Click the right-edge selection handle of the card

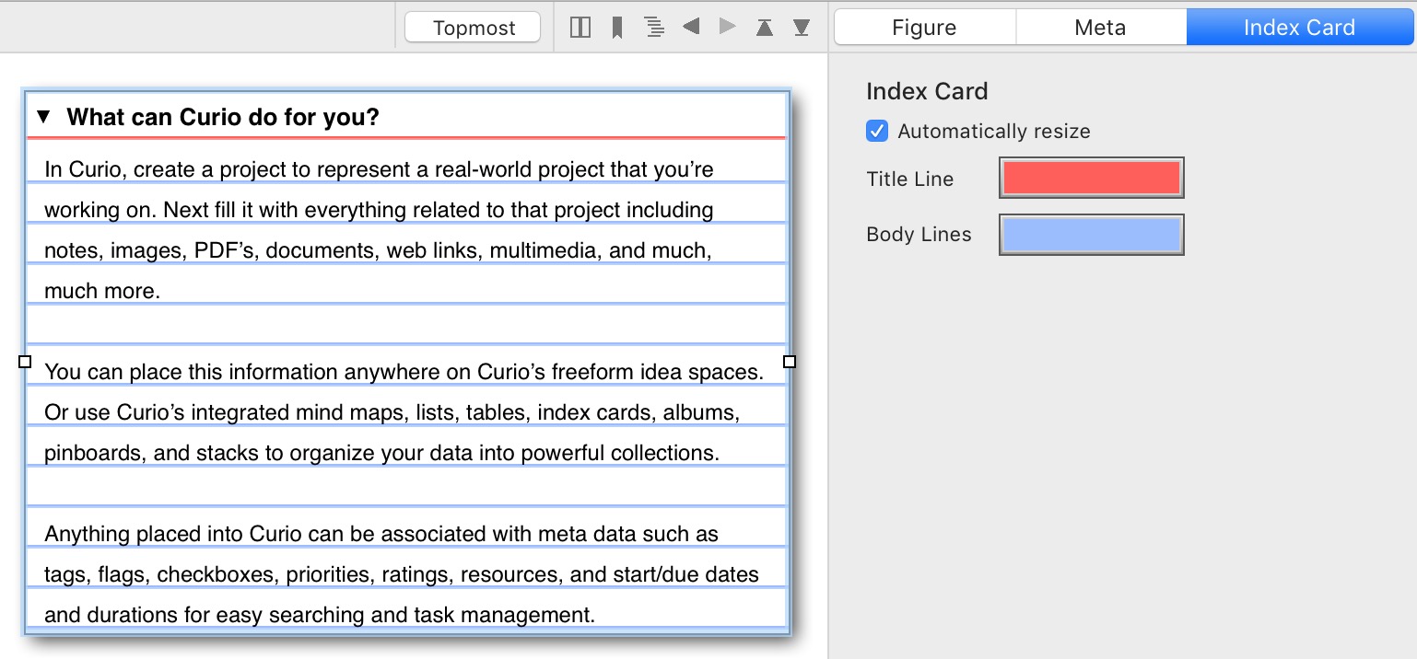[790, 362]
